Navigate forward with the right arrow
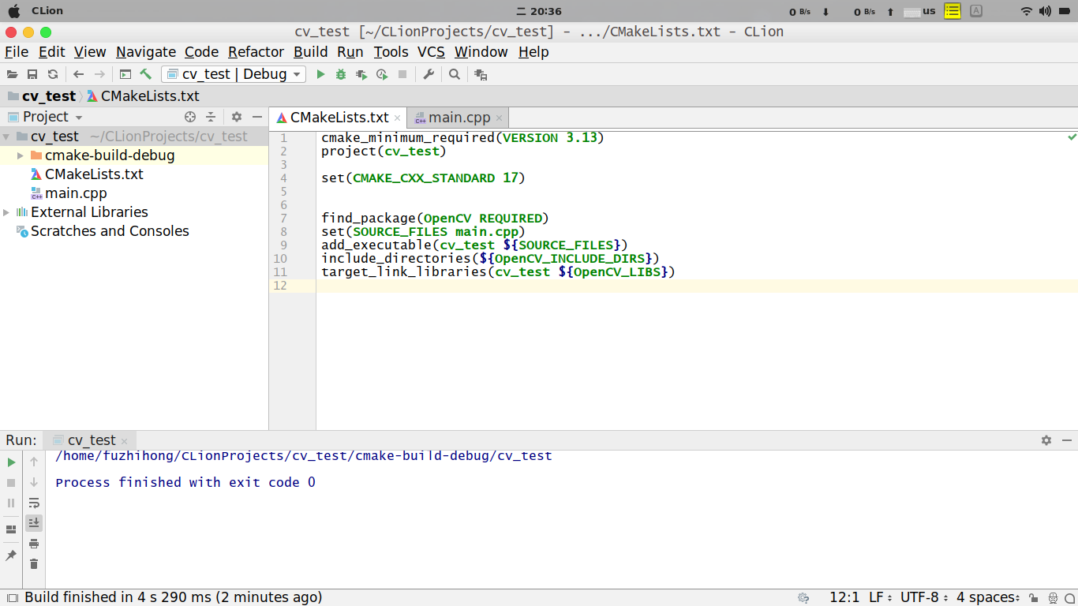Screen dimensions: 1078x606 (99, 74)
